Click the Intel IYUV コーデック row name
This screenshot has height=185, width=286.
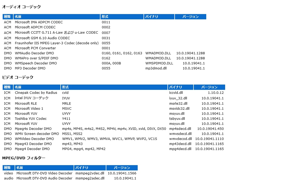[32, 98]
